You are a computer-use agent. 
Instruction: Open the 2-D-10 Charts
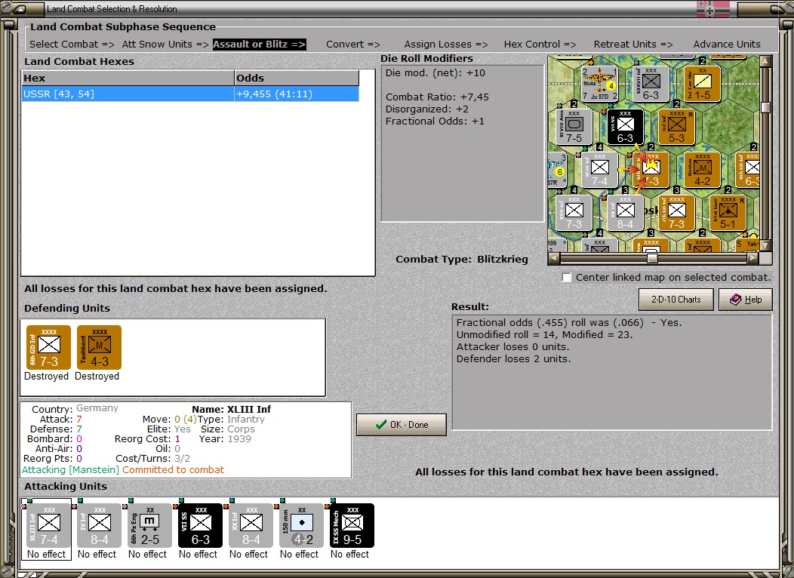[x=676, y=299]
